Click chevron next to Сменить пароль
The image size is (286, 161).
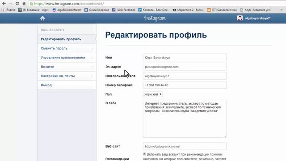[x=92, y=49]
